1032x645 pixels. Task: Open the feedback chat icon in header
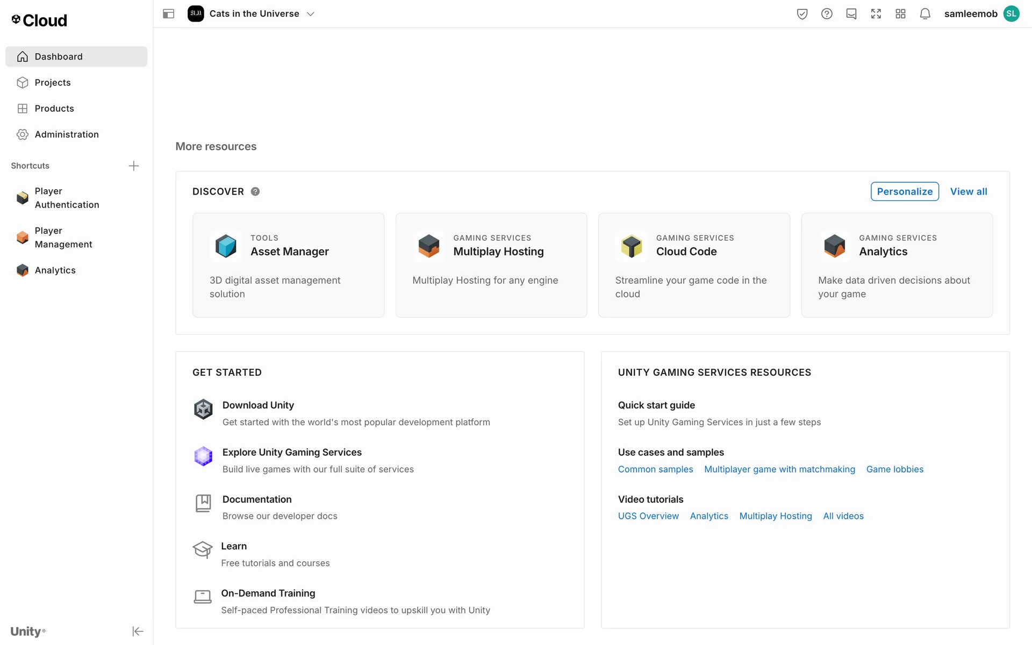pyautogui.click(x=851, y=14)
